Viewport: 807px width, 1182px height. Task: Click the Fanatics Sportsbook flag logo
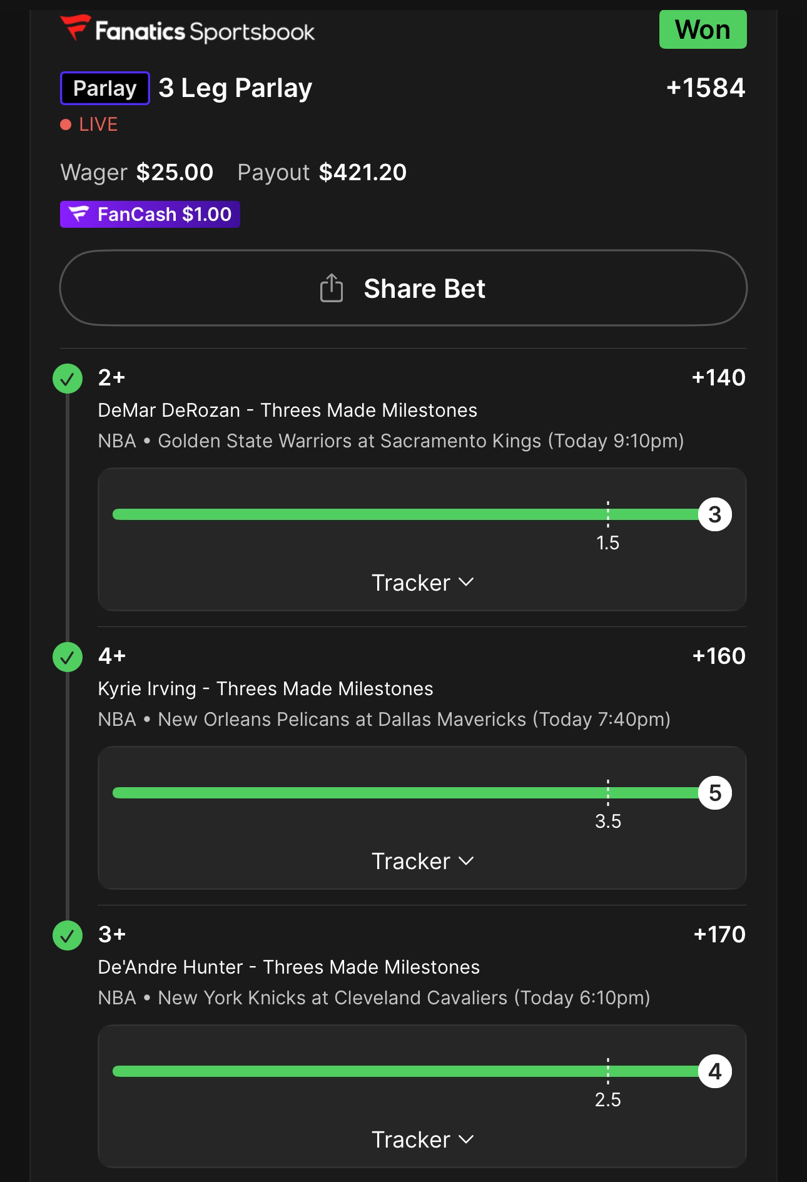tap(76, 28)
